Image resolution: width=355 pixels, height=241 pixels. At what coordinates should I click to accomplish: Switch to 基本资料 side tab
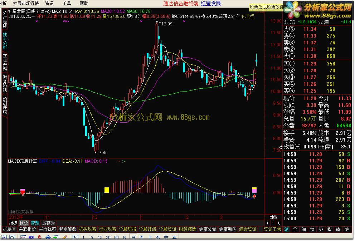(x=5, y=63)
